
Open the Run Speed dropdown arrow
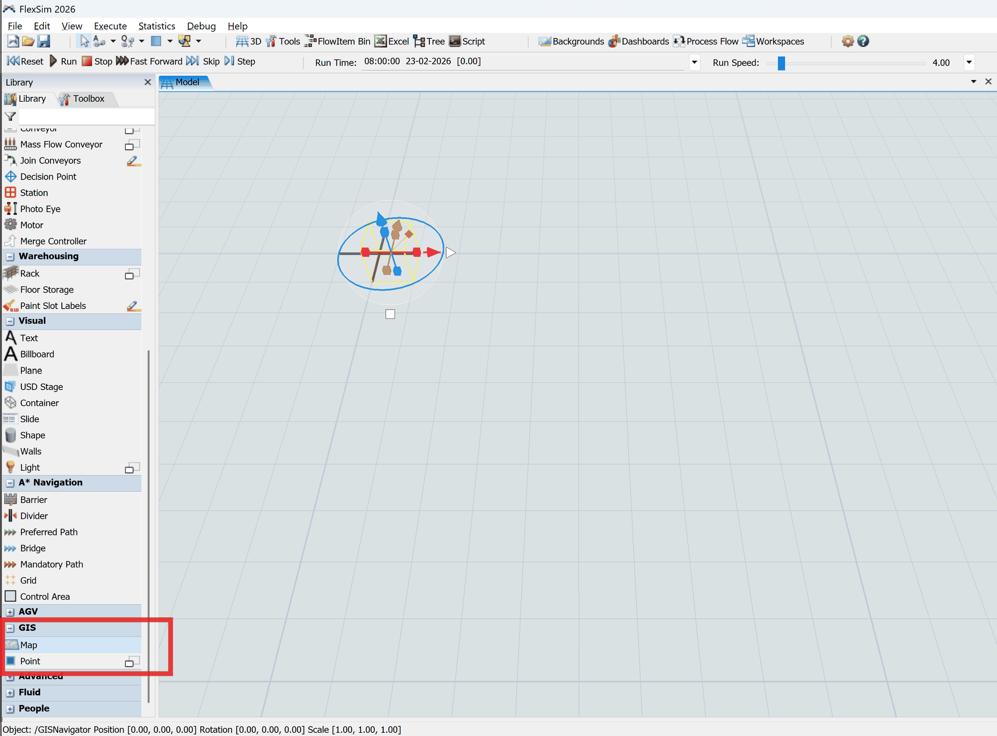click(968, 62)
